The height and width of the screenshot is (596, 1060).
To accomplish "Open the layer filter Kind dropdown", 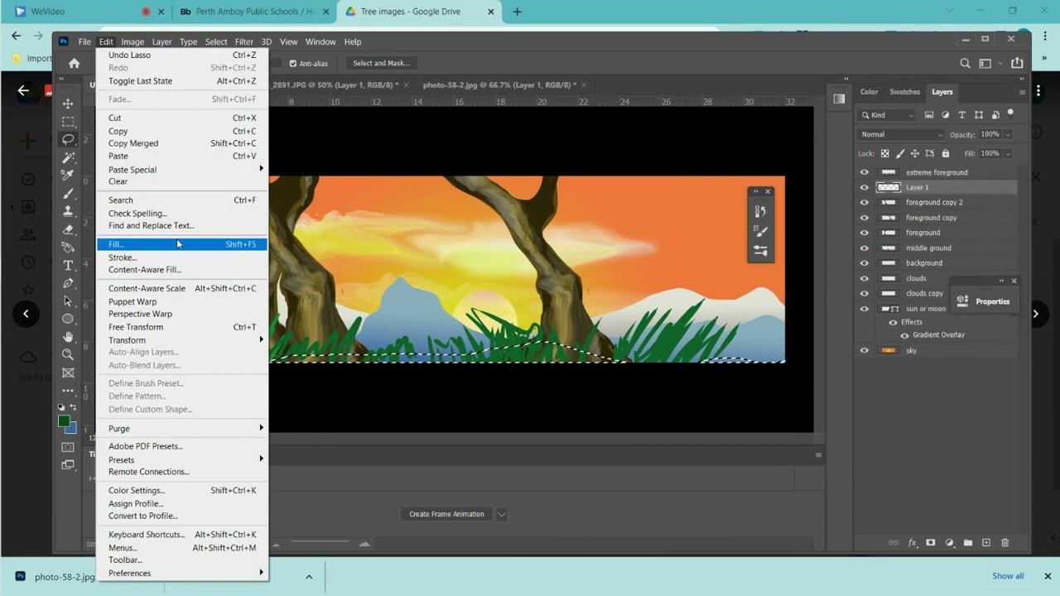I will point(887,115).
